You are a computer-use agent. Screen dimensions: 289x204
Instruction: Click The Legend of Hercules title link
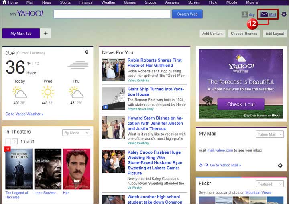pos(17,195)
